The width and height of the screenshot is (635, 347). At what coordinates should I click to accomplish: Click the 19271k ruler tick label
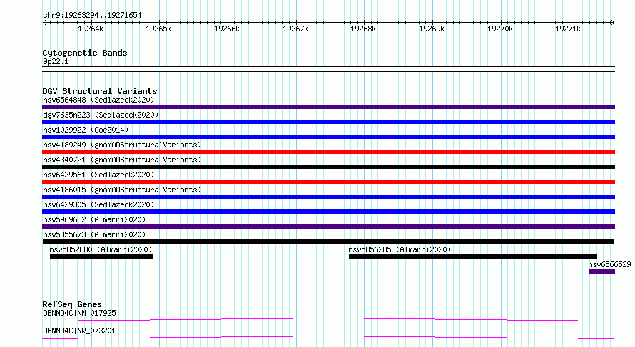tap(568, 29)
